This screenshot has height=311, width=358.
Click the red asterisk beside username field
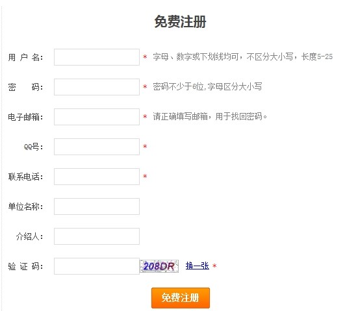tap(145, 56)
